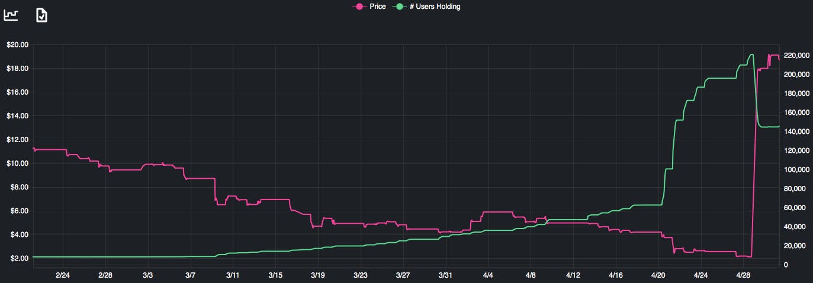Select the 2/24 date on the x-axis
Screen dimensions: 813x283
coord(62,275)
